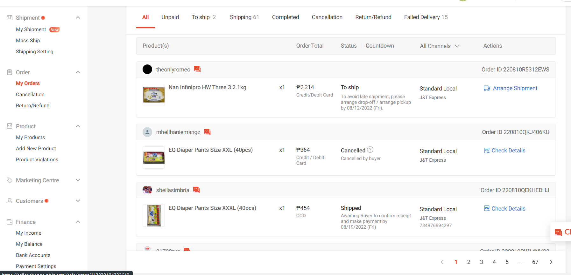This screenshot has width=571, height=275.
Task: Open EQ Diaper Pants XXXL thumbnail
Action: 154,216
